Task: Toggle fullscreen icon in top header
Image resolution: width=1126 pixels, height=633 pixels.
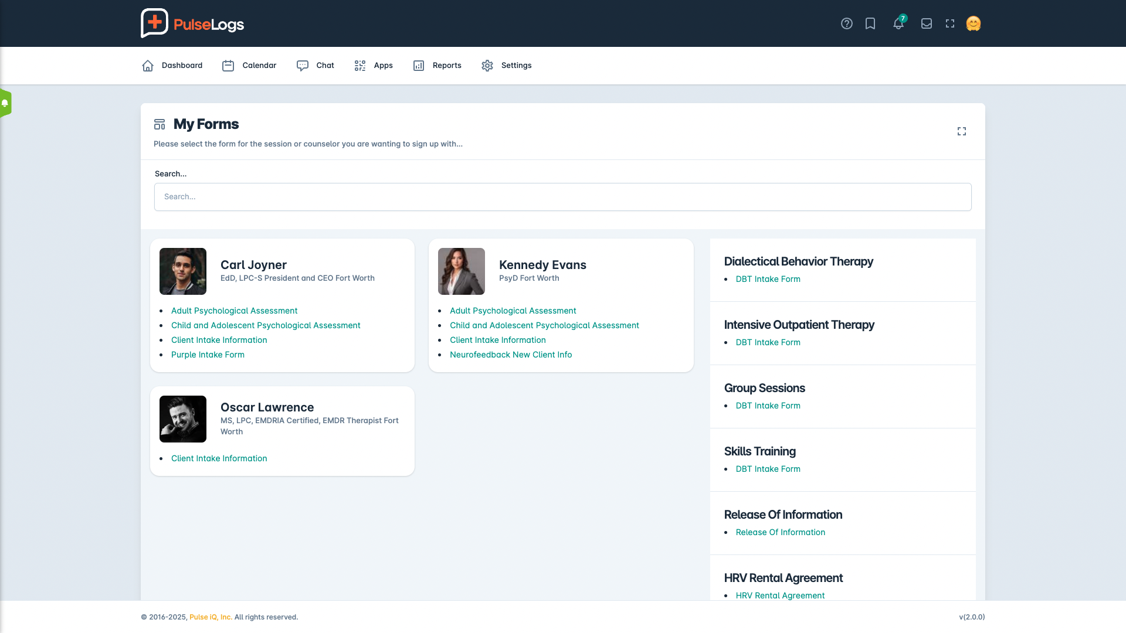Action: [950, 23]
